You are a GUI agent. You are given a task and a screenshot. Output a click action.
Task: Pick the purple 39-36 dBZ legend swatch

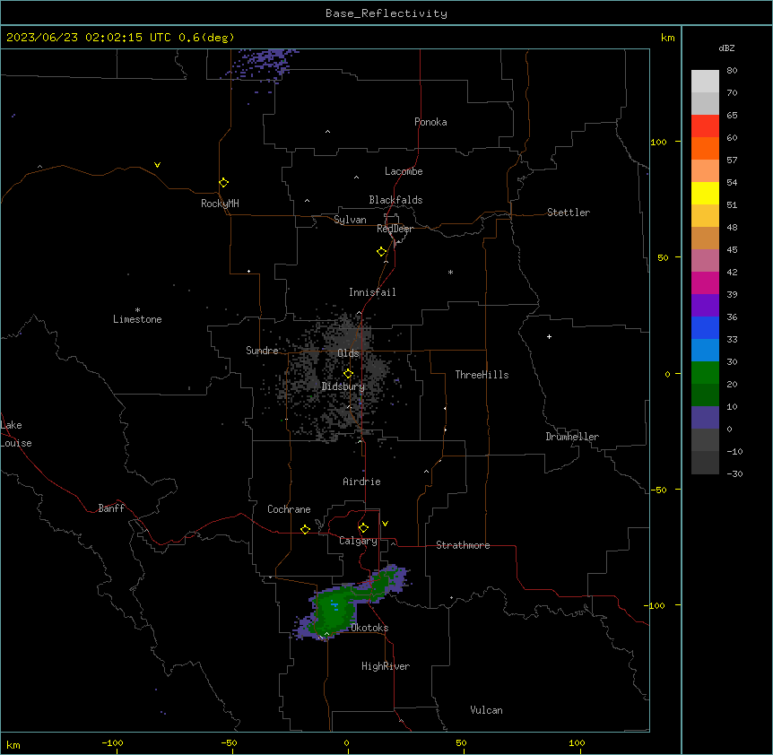tap(705, 306)
